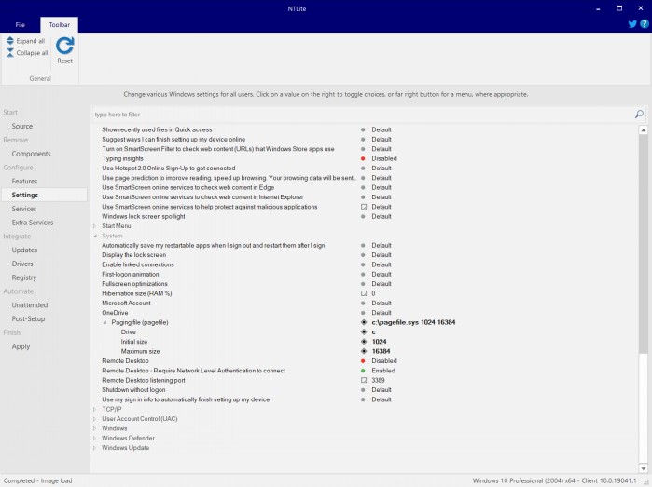Image resolution: width=652 pixels, height=487 pixels.
Task: Click the Collapse all icon
Action: [x=10, y=53]
